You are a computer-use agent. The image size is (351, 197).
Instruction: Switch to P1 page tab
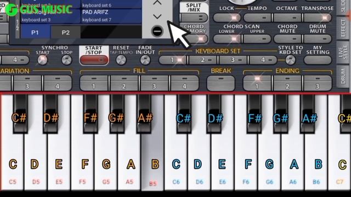[x=35, y=32]
